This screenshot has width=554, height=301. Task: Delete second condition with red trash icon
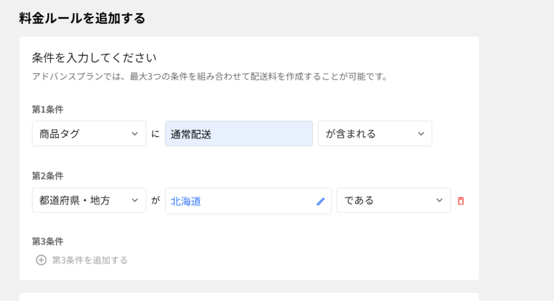click(460, 201)
